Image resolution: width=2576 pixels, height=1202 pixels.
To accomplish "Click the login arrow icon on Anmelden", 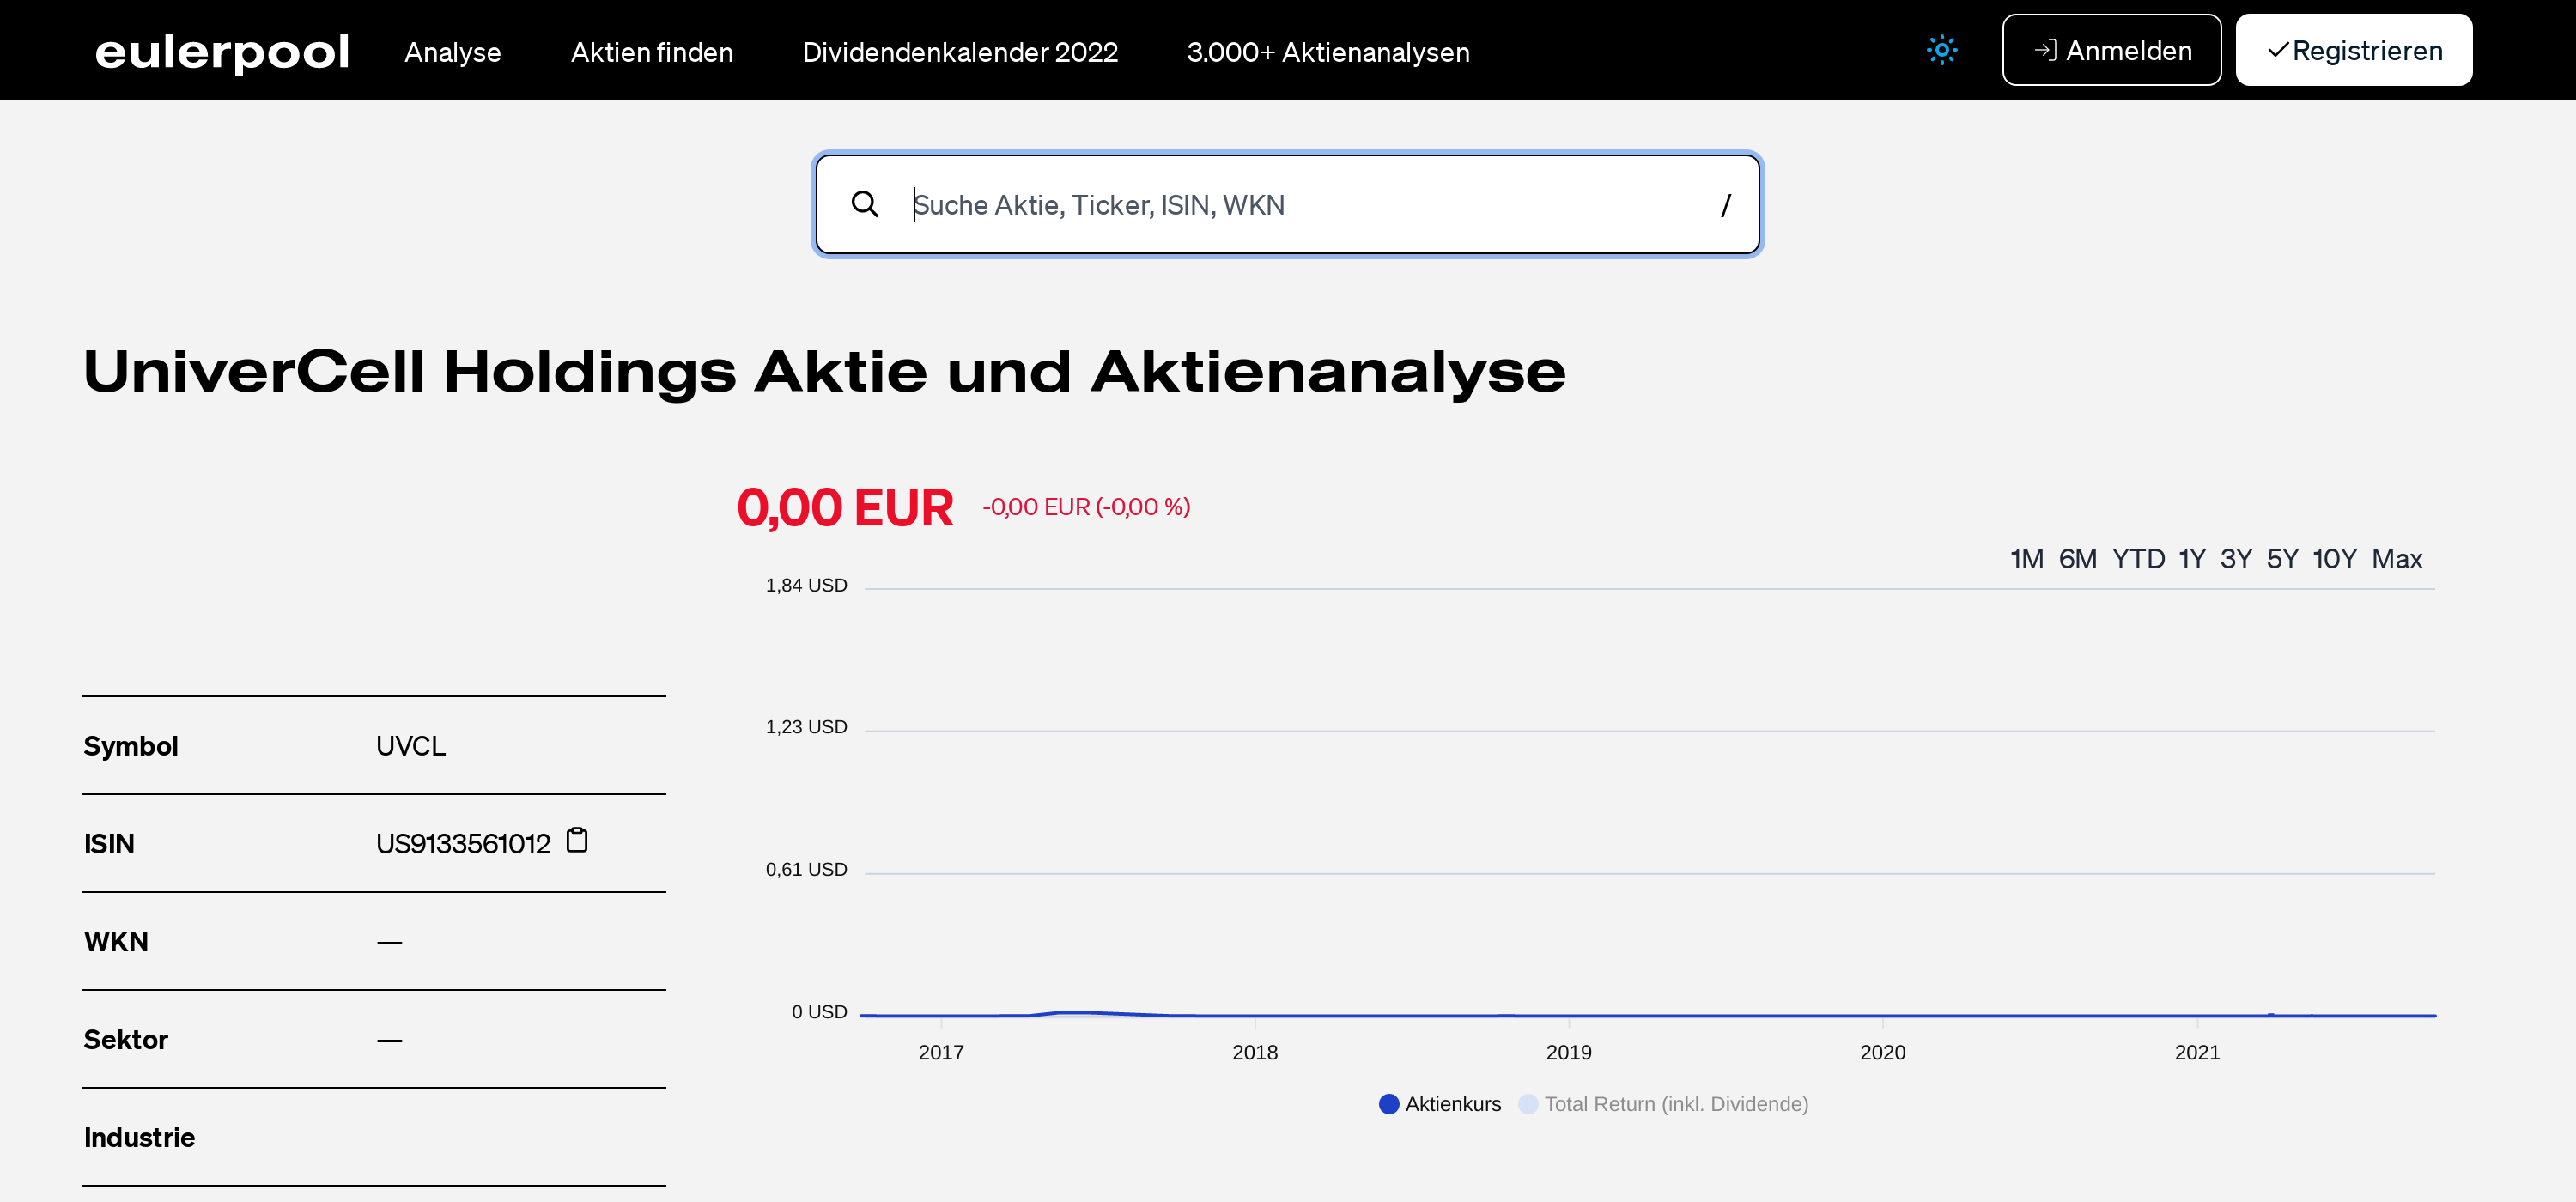I will click(x=2048, y=49).
